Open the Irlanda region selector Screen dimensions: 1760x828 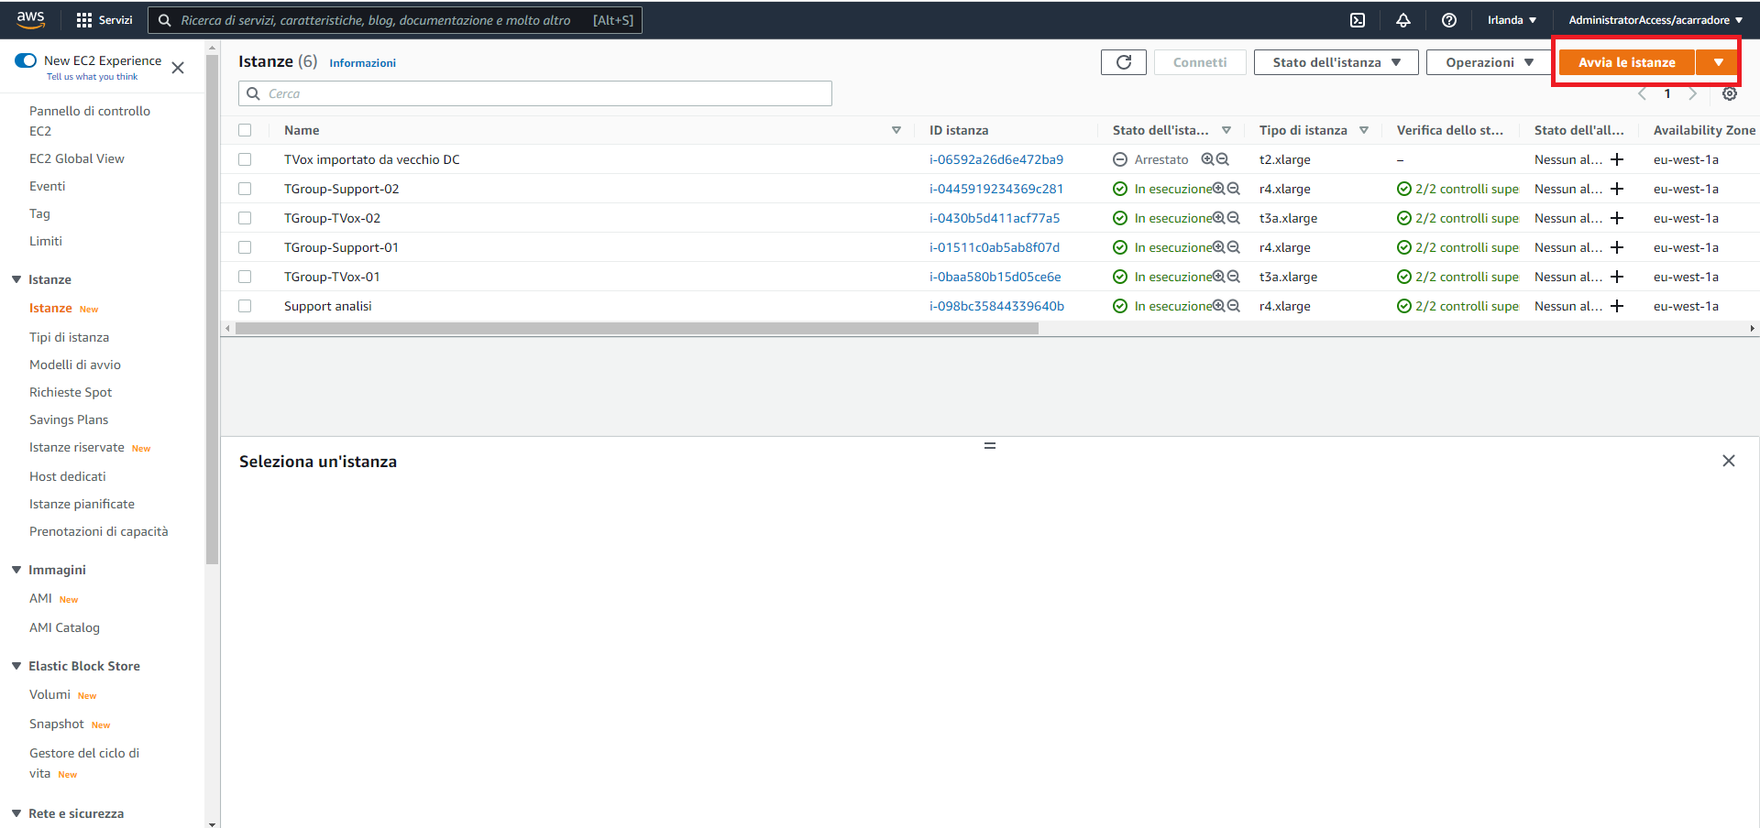(1512, 20)
